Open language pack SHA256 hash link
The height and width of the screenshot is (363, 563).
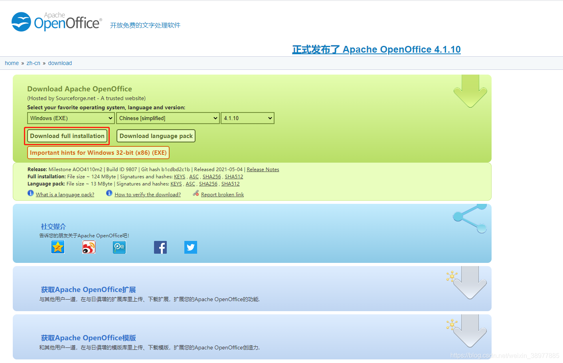pos(208,184)
